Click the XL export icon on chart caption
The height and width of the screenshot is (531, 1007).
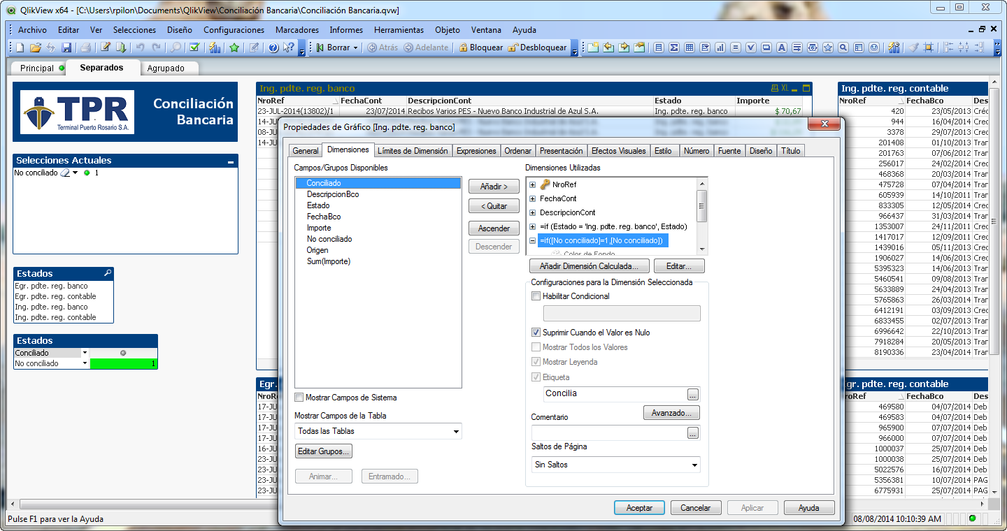[785, 88]
